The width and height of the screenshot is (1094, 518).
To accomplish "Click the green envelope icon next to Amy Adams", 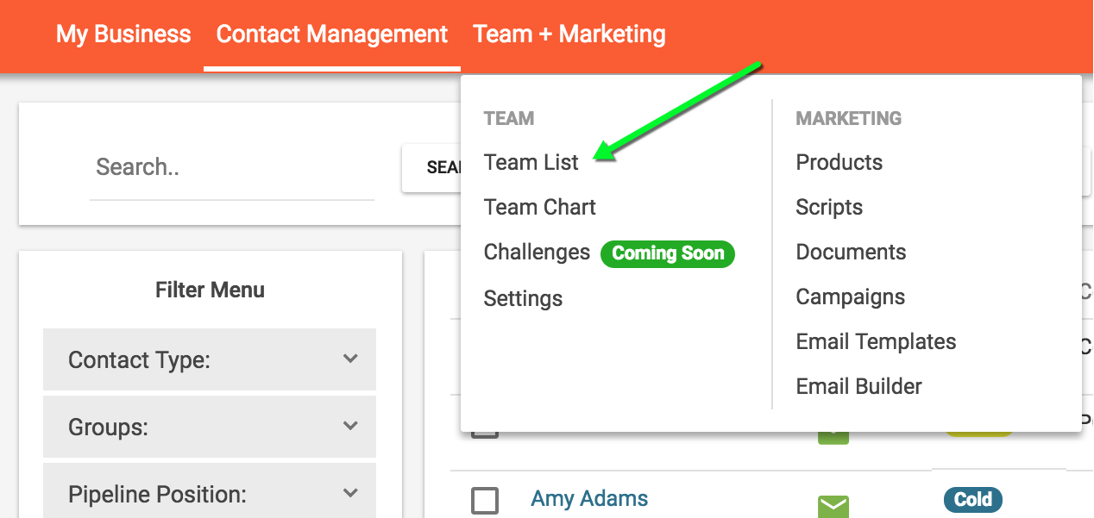I will [833, 507].
